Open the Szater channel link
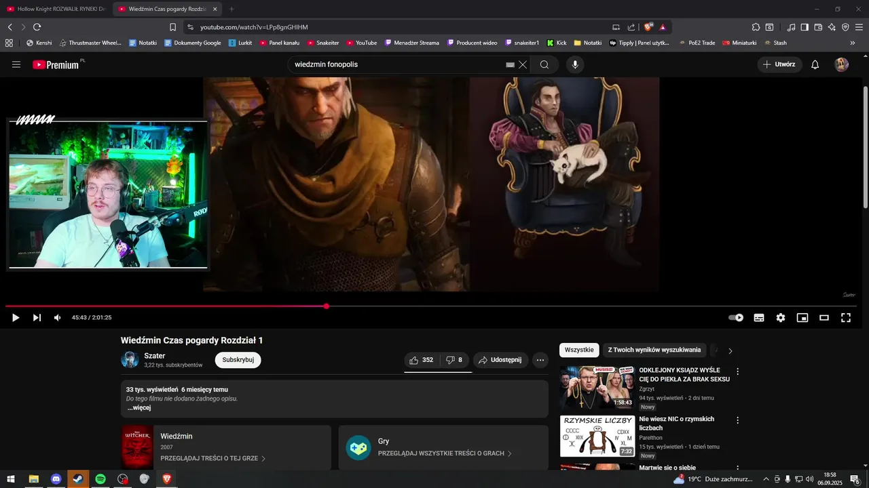 coord(155,356)
